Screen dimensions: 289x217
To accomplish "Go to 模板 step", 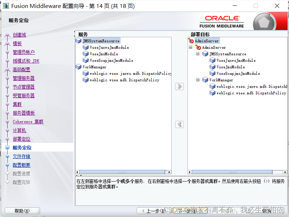I will (x=17, y=43).
